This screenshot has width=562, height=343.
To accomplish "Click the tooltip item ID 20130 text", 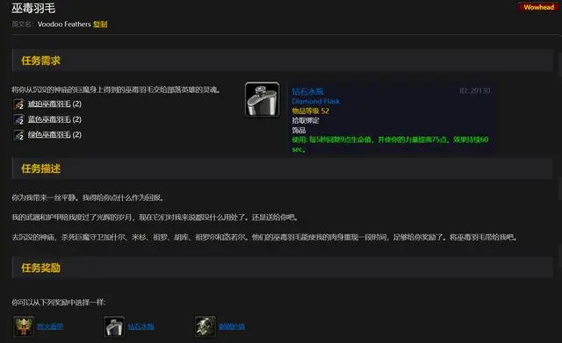I will coord(475,90).
